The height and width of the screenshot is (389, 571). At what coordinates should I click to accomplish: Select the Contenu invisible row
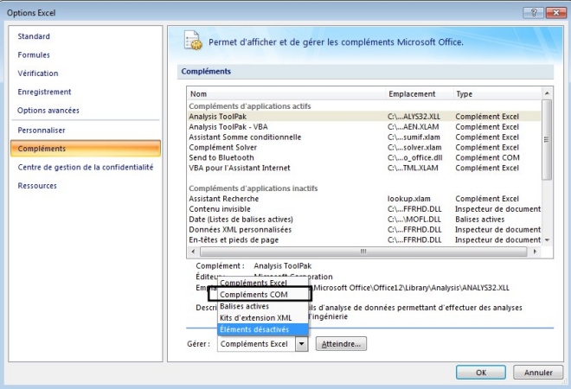pos(364,209)
